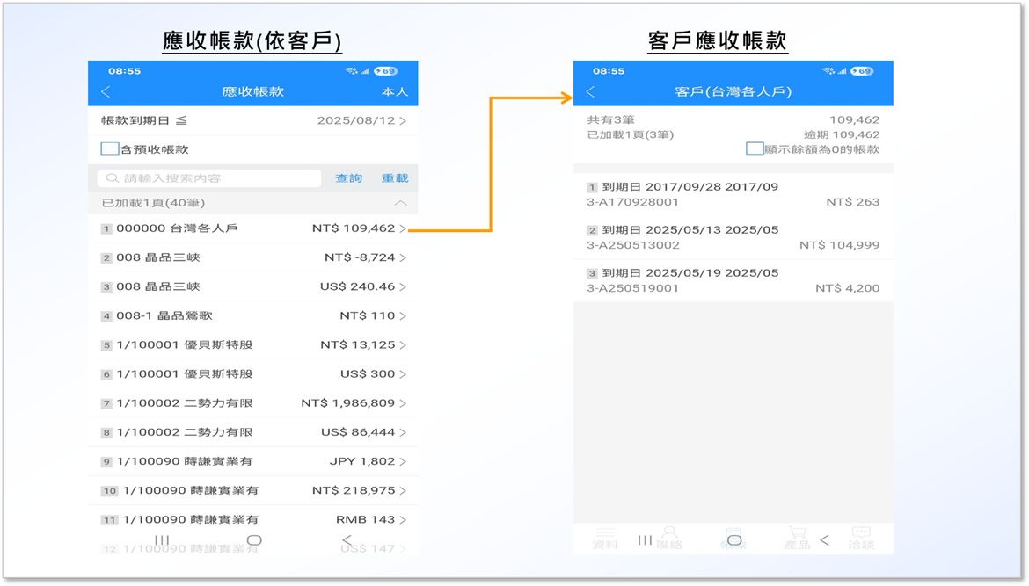This screenshot has width=1029, height=586.
Task: Open the 聯絡 contact person icon
Action: click(x=669, y=532)
